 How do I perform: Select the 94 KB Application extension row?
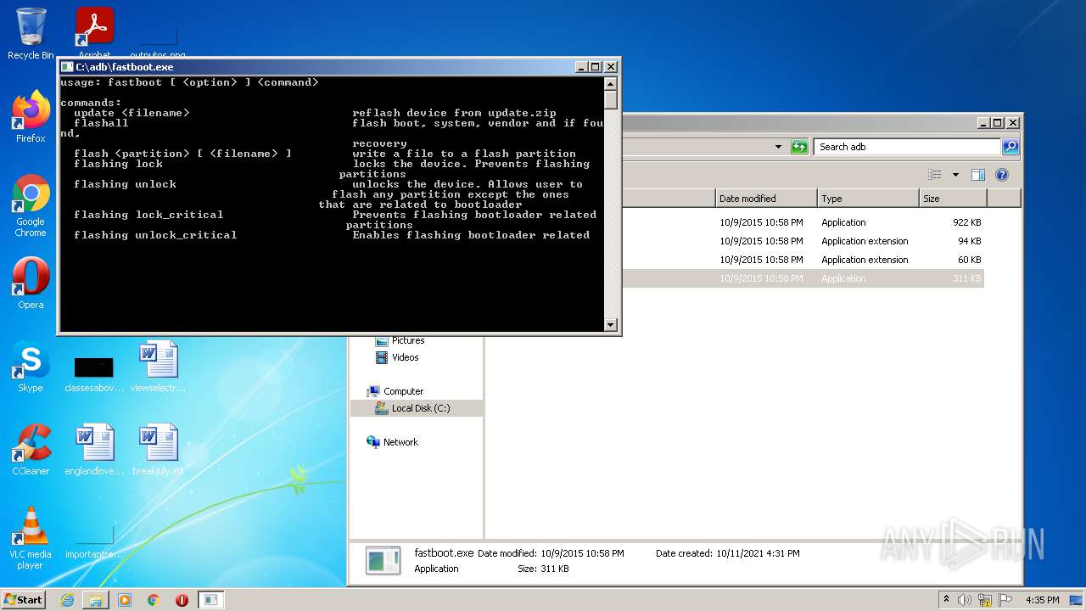click(x=803, y=241)
